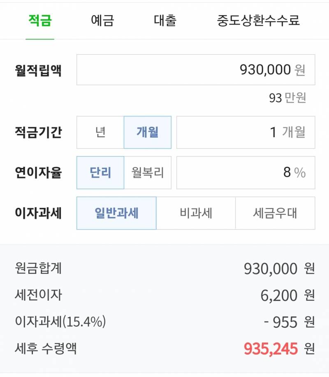Select 개월 as the savings period unit
The height and width of the screenshot is (377, 329).
(x=147, y=132)
